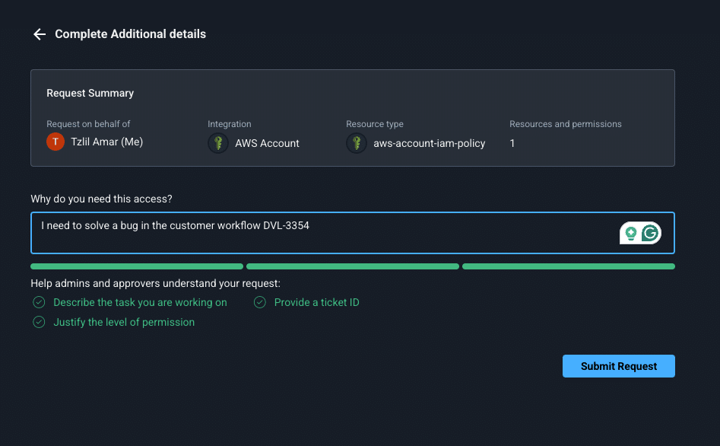Open the Grammarly G icon in text field

[650, 234]
